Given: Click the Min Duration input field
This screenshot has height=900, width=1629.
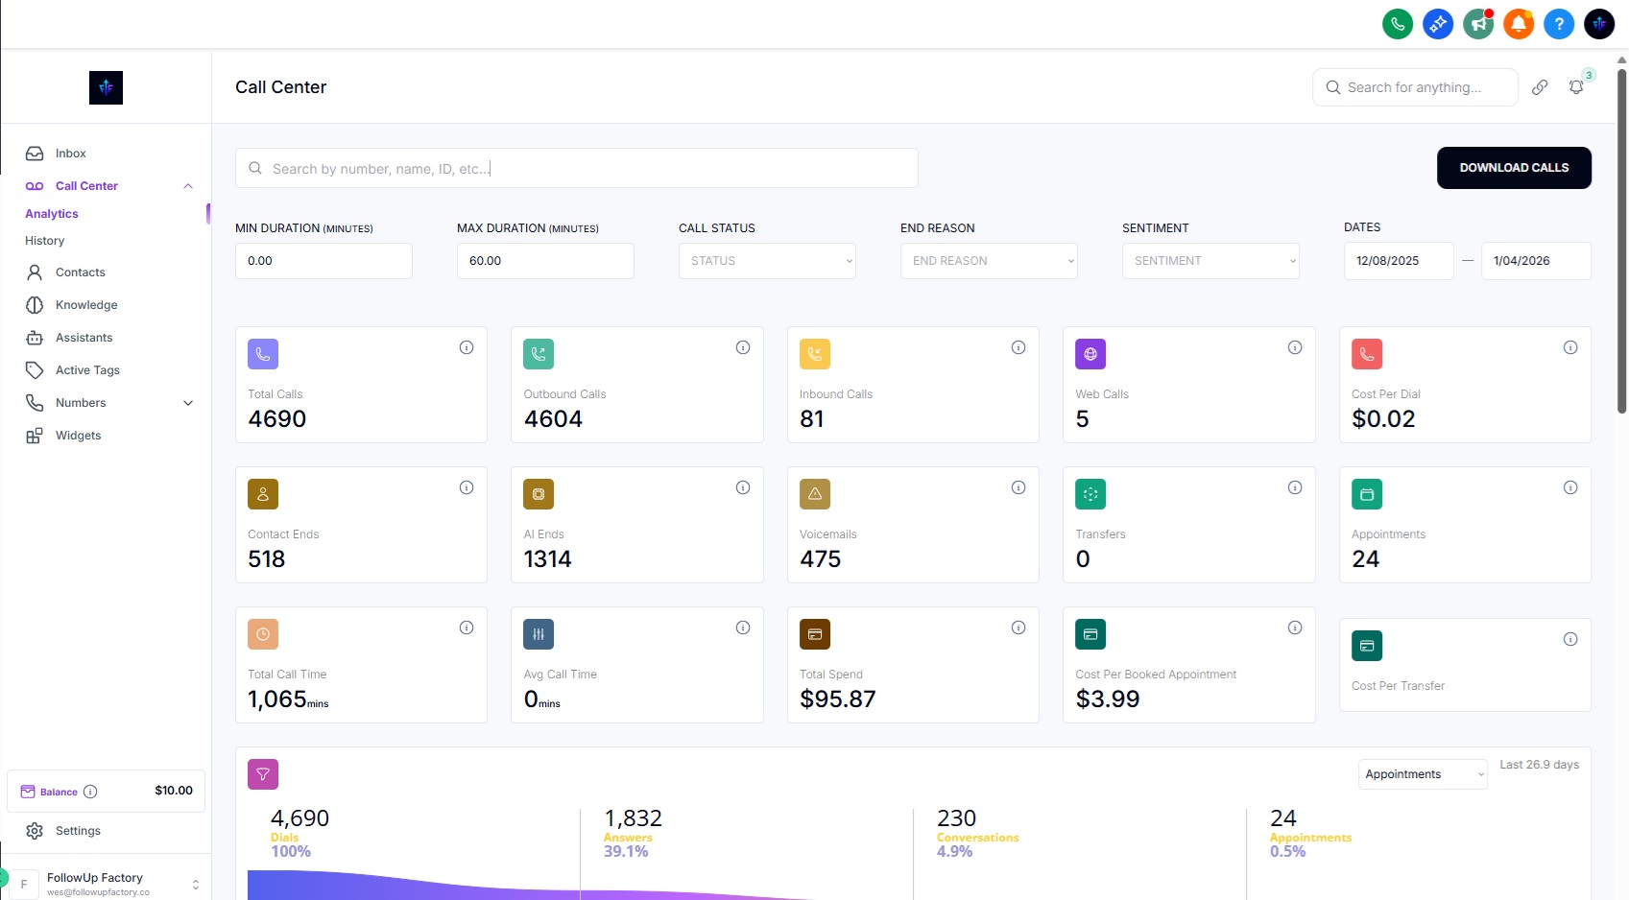Looking at the screenshot, I should pyautogui.click(x=323, y=261).
